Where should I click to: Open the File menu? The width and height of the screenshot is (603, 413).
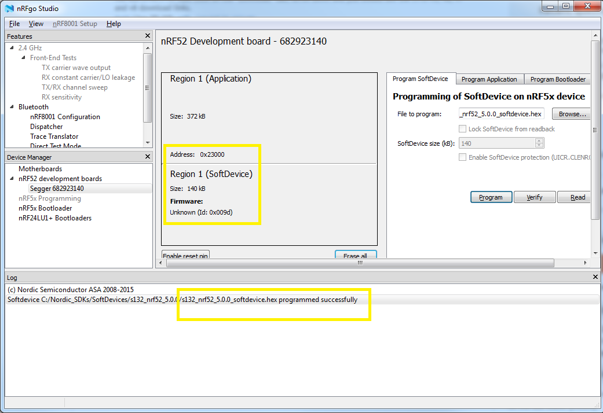click(14, 24)
